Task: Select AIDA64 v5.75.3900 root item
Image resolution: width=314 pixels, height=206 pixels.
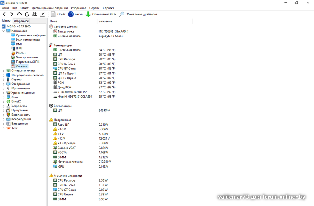Action: click(x=16, y=26)
